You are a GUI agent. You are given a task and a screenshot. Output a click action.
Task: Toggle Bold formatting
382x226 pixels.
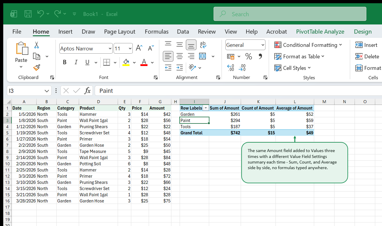(65, 62)
